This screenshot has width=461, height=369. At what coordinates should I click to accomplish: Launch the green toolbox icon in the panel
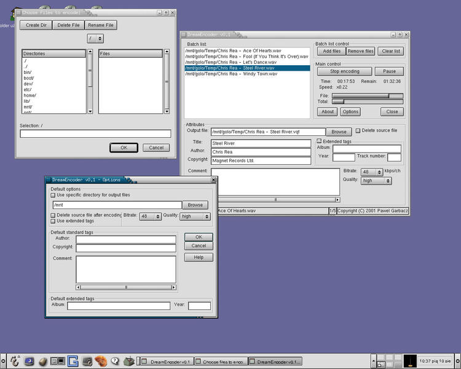point(129,361)
